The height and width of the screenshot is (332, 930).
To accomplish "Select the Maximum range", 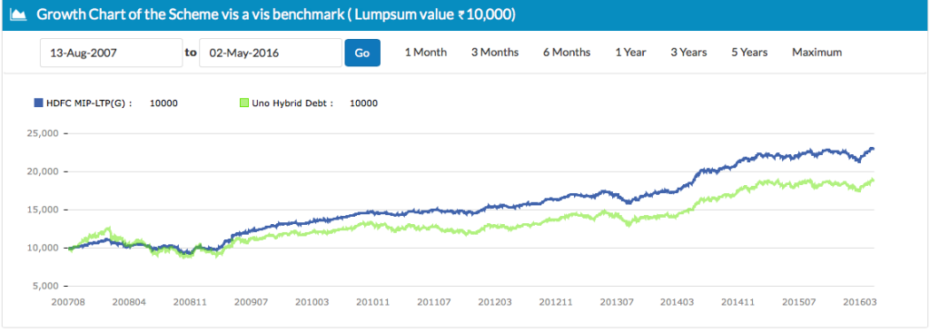I will coord(816,53).
